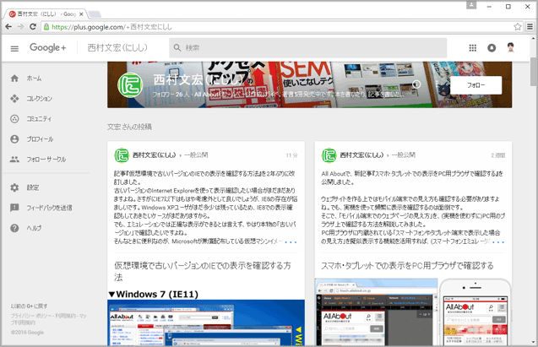This screenshot has width=538, height=347.
Task: Open the All About mobile preview thumbnail
Action: coord(413,312)
